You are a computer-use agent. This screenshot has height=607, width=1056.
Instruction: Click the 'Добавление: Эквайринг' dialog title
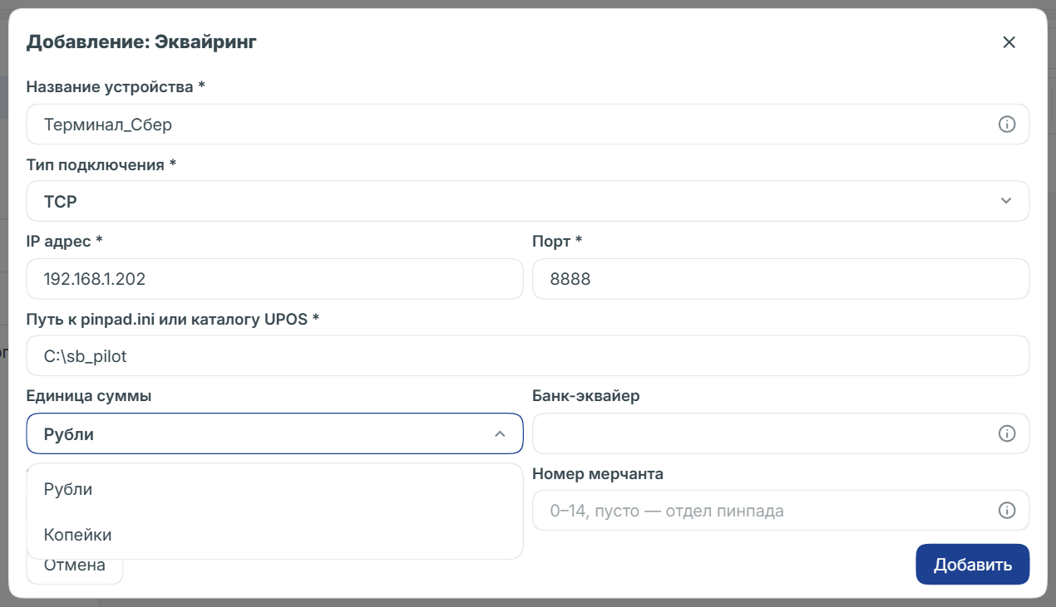coord(141,42)
